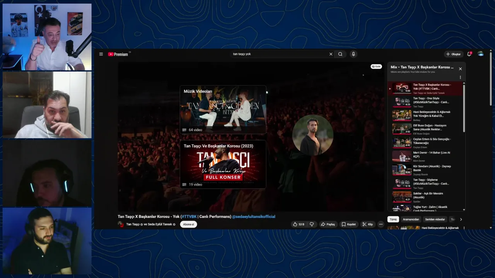Share the video via Paylaş
The image size is (495, 278).
(x=328, y=224)
